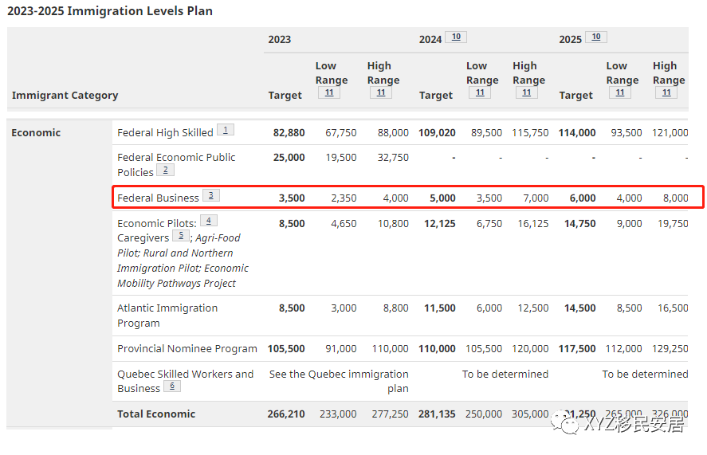
Task: Select the 'Federal Economic Public Policies' row label
Action: (176, 165)
